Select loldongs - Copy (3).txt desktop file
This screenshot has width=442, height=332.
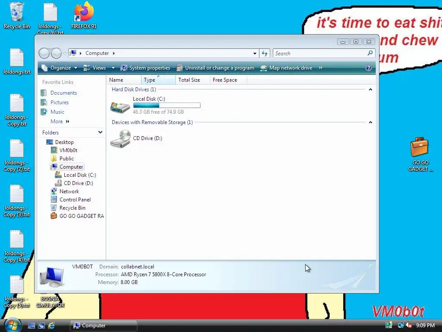(x=17, y=201)
